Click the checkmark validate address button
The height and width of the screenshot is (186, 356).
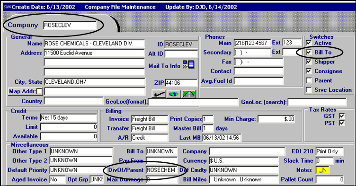(159, 94)
